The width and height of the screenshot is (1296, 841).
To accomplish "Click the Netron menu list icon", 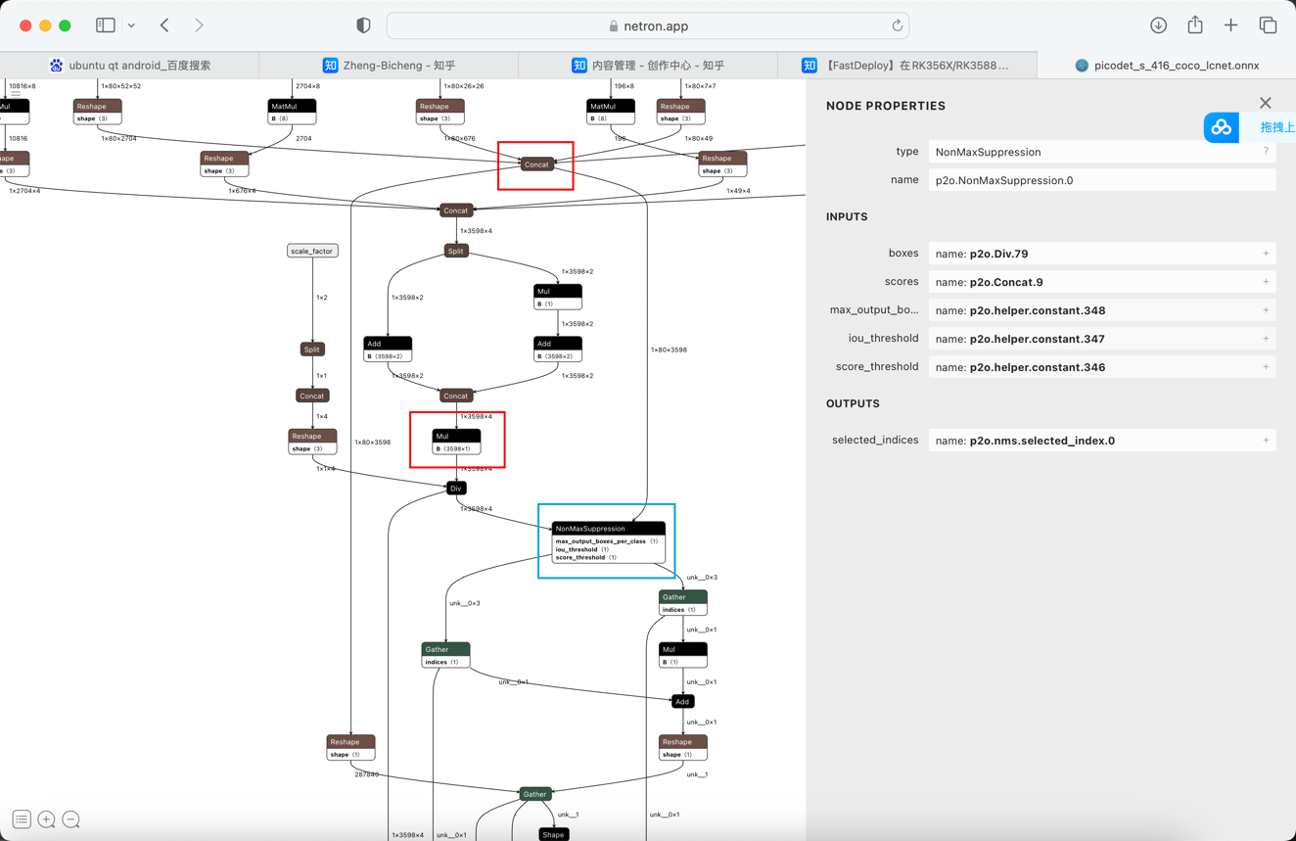I will point(22,819).
